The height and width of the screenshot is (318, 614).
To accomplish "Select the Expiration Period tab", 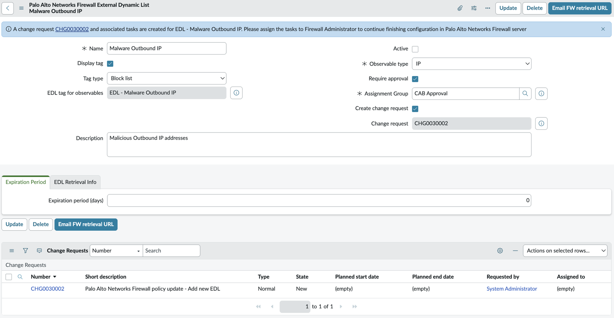I will (x=26, y=182).
